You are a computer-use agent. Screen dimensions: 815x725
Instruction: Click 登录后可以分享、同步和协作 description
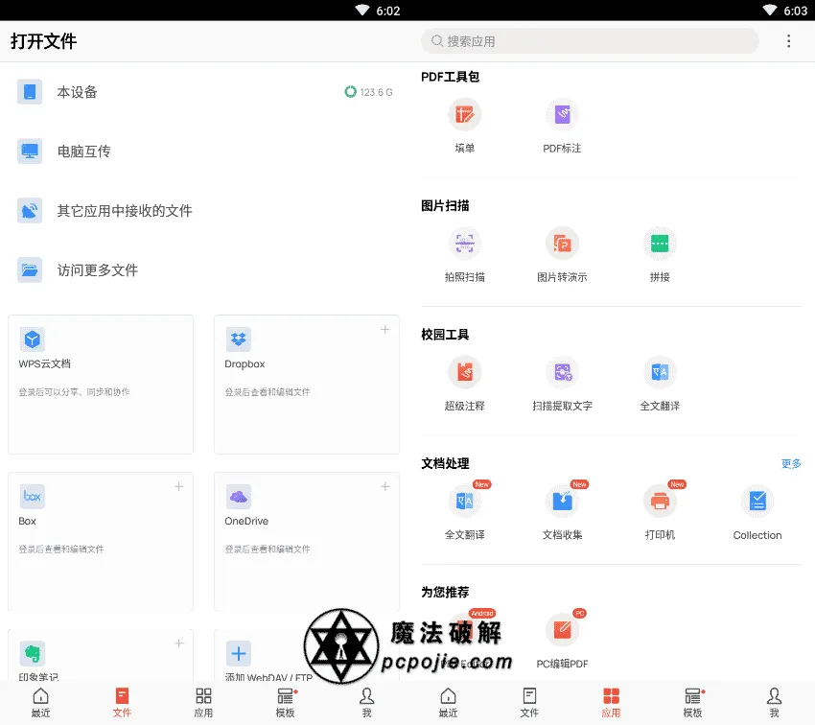[75, 392]
